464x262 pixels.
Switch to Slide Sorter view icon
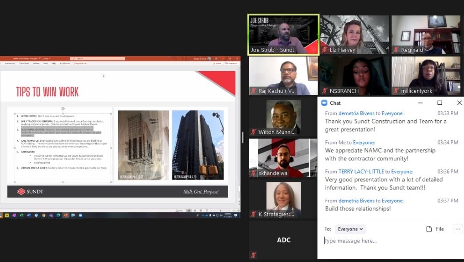(195, 211)
